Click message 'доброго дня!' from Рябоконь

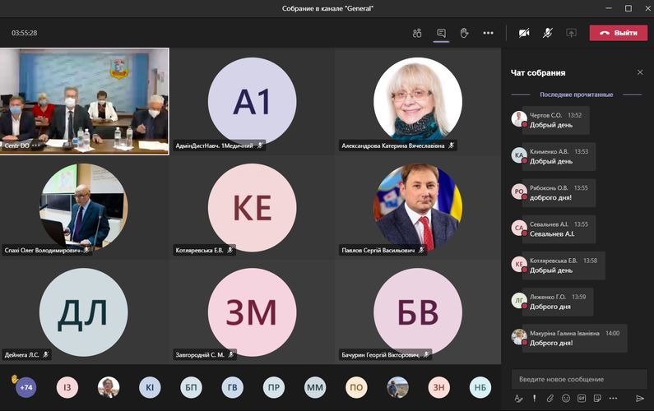[550, 197]
